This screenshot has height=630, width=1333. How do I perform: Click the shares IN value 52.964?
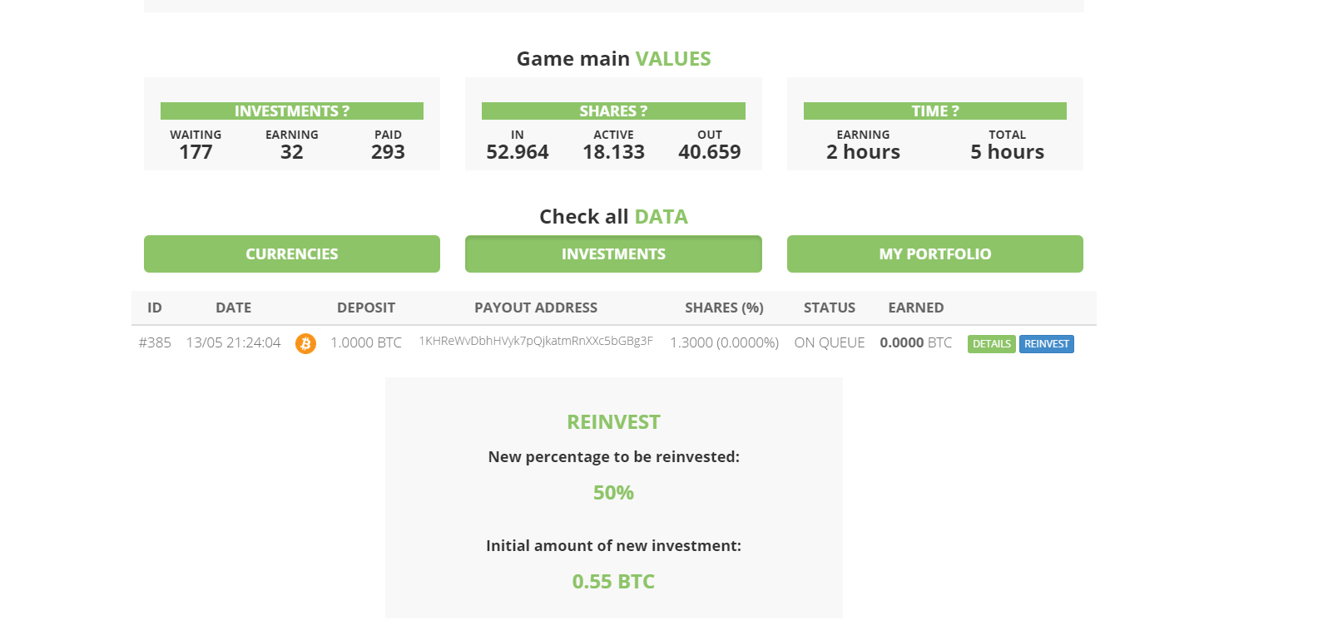(x=518, y=152)
